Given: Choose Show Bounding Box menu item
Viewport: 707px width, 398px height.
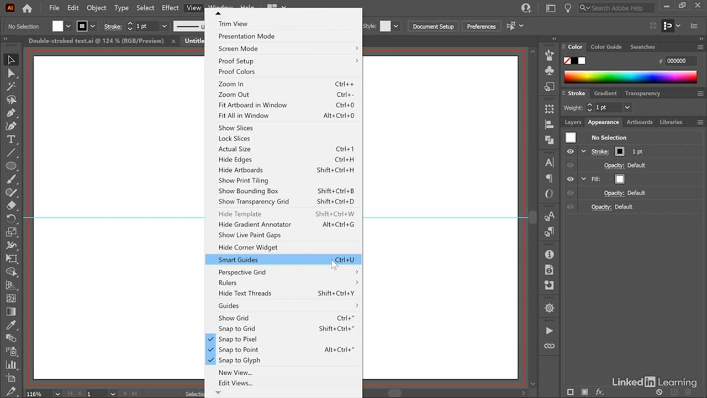Looking at the screenshot, I should [x=283, y=191].
